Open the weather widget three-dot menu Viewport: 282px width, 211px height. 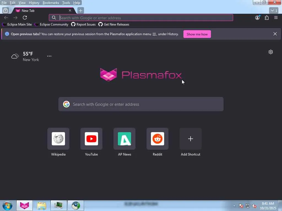click(49, 56)
